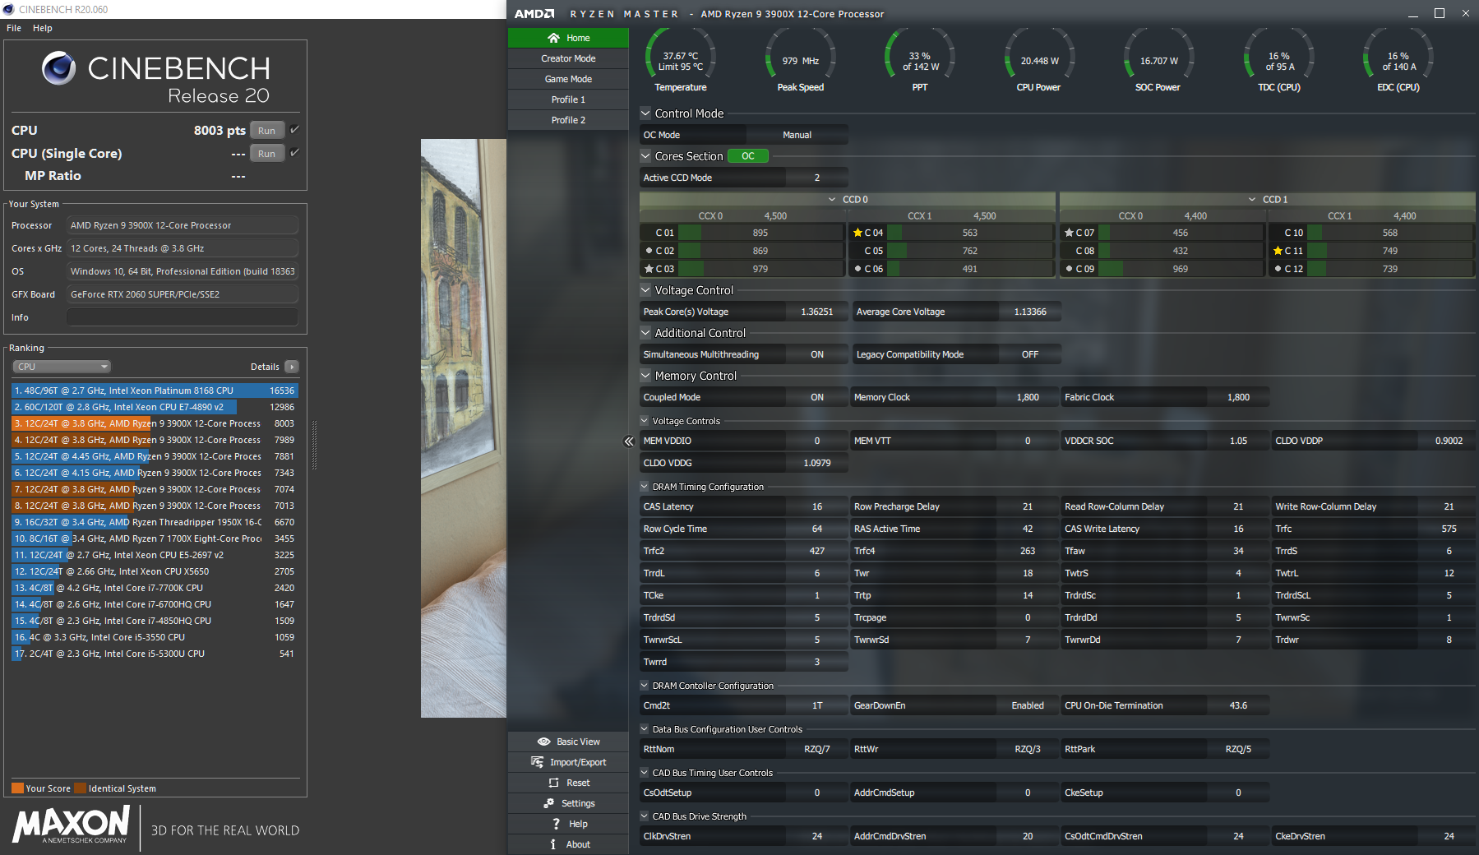Click the Basic View eye icon
This screenshot has width=1479, height=855.
click(x=543, y=742)
